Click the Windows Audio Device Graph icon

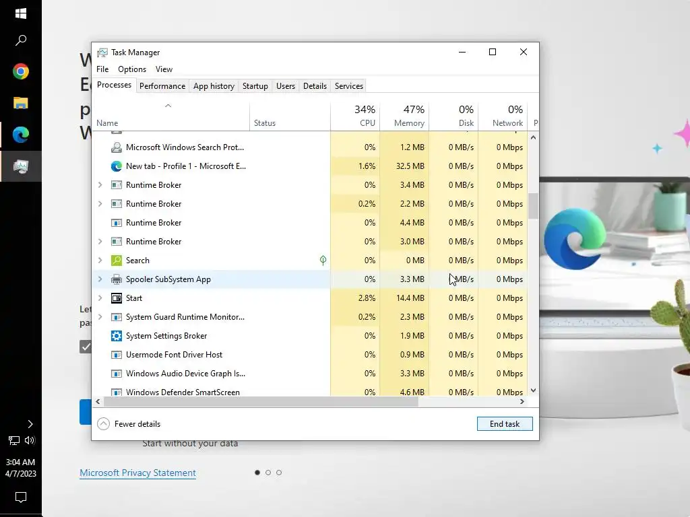(116, 374)
